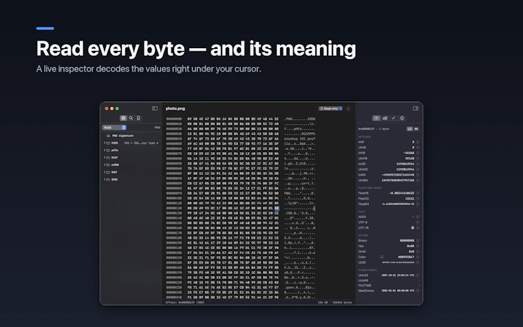The height and width of the screenshot is (327, 523).
Task: Expand the IEND chunk
Action: point(105,180)
